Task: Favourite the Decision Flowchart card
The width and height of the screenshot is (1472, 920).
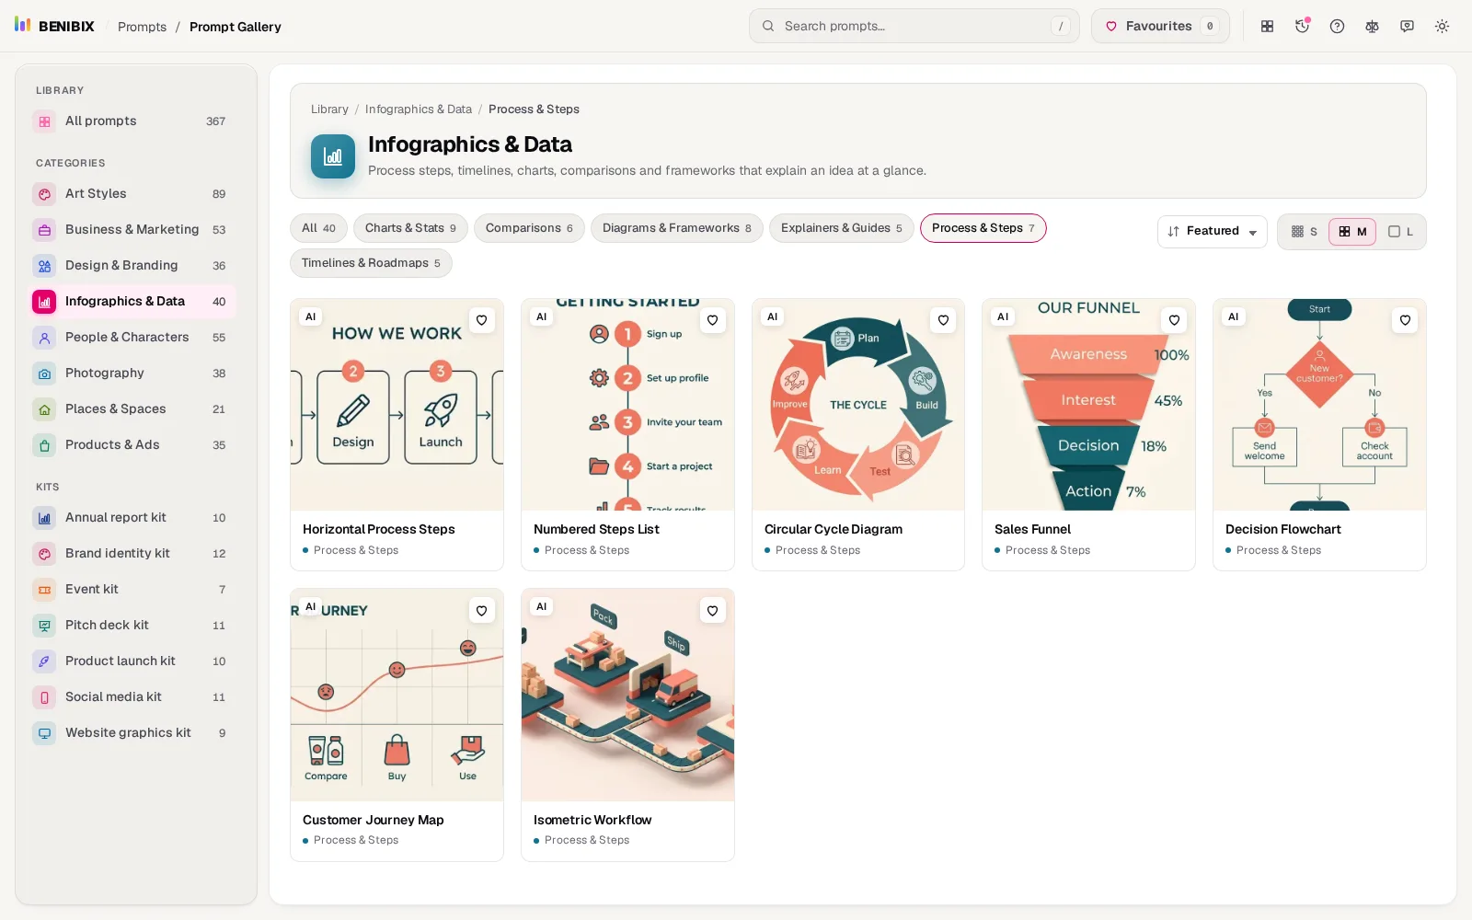Action: pos(1405,320)
